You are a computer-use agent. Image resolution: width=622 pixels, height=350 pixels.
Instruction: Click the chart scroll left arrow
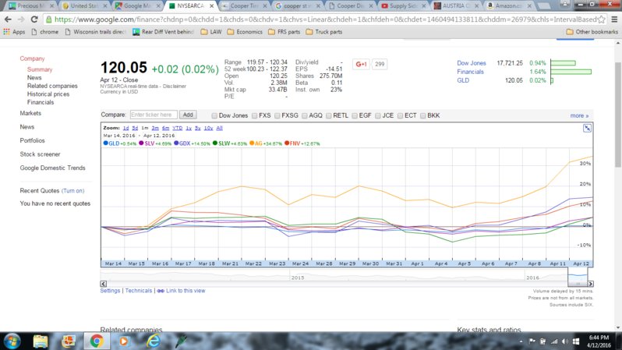103,284
